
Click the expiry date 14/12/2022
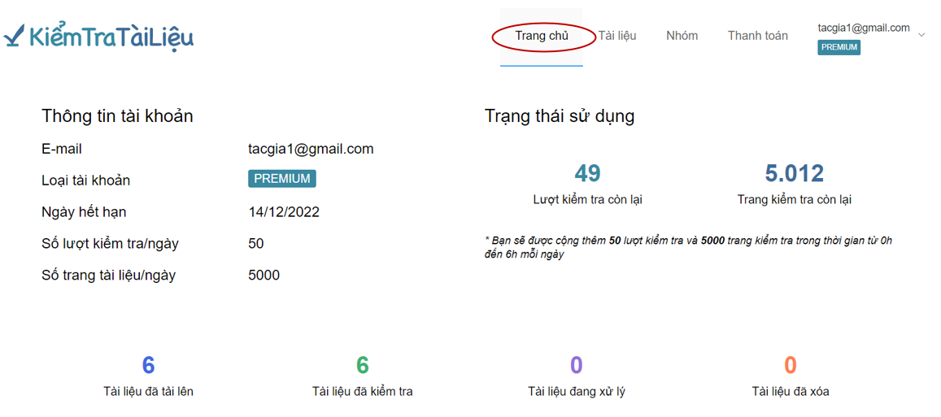tap(284, 212)
